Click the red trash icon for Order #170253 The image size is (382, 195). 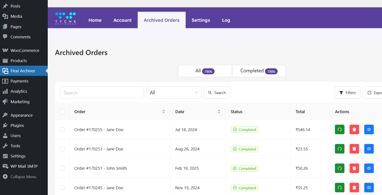click(354, 149)
